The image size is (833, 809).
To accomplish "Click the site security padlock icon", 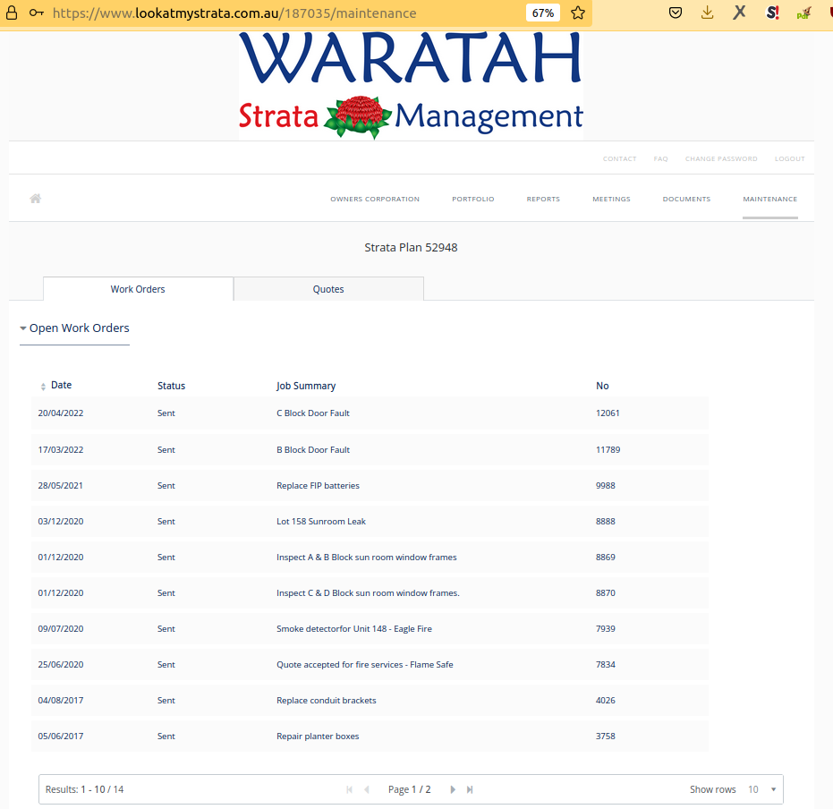I will pyautogui.click(x=11, y=13).
